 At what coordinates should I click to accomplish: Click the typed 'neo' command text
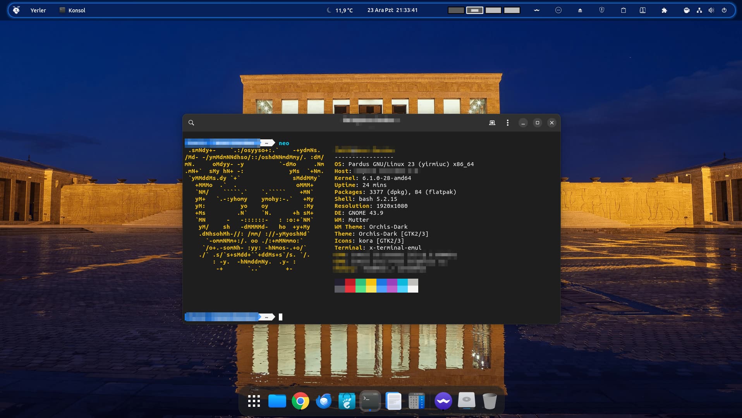tap(284, 143)
